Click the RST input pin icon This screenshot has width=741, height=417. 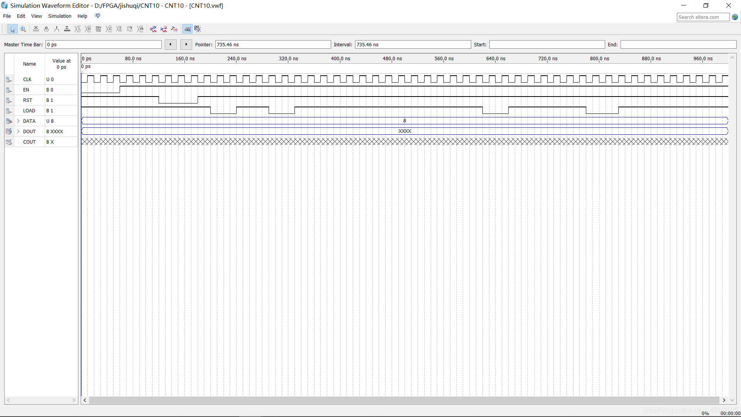pyautogui.click(x=9, y=100)
